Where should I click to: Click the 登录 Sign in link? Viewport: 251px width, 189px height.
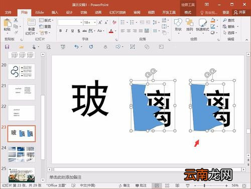coord(226,13)
